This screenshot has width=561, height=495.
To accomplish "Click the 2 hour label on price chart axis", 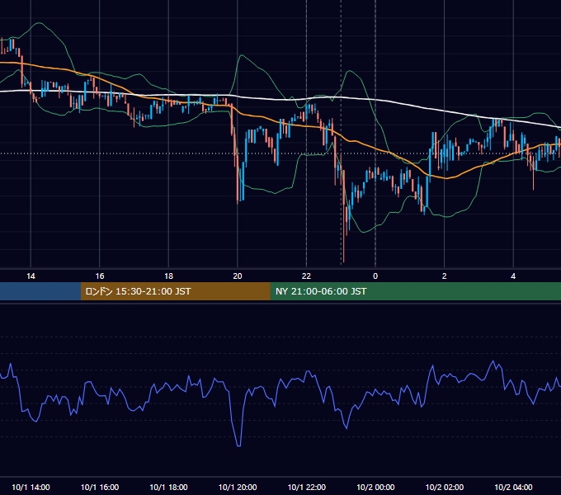I will click(444, 276).
